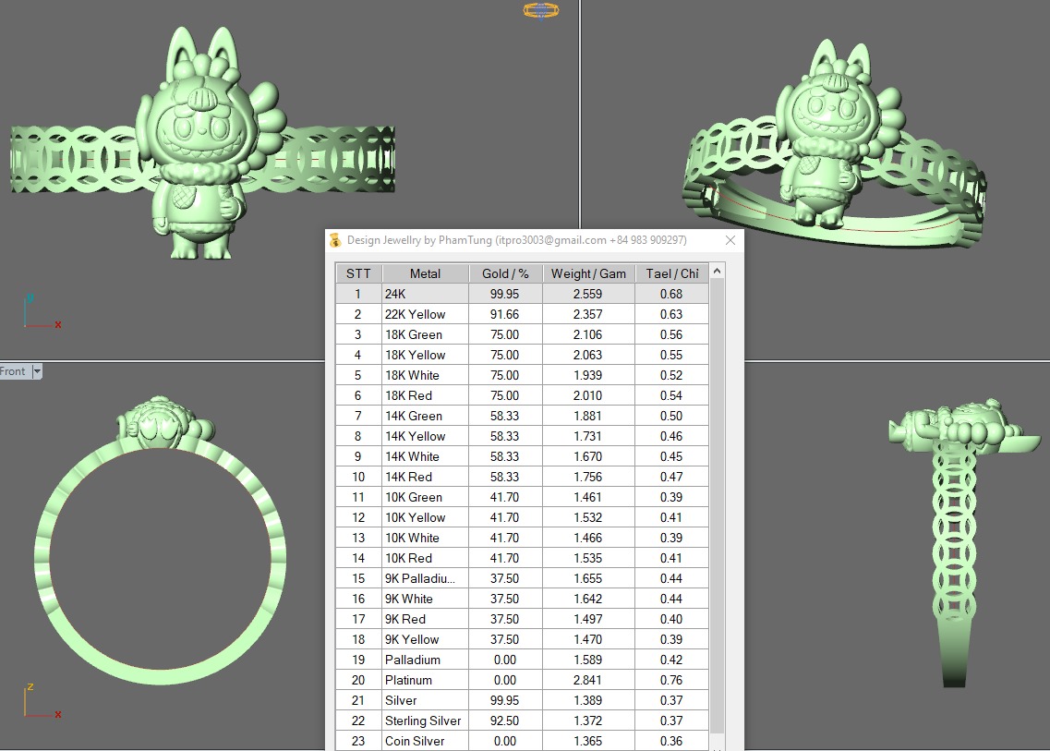The width and height of the screenshot is (1050, 751).
Task: Open the Front viewport dropdown arrow
Action: (x=37, y=371)
